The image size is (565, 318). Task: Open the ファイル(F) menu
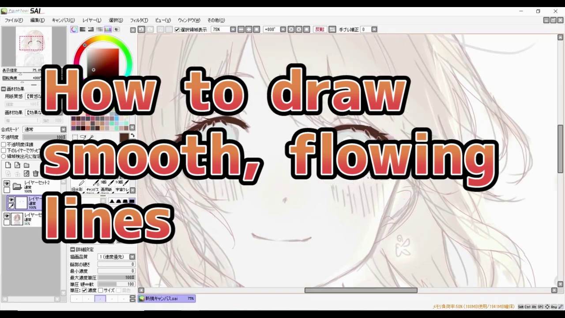click(14, 20)
